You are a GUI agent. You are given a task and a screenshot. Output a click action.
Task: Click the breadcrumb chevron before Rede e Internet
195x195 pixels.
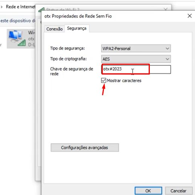2,7
